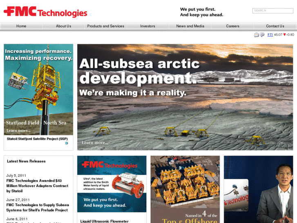Focus the SEARCH input field
The image size is (297, 223).
click(x=273, y=11)
